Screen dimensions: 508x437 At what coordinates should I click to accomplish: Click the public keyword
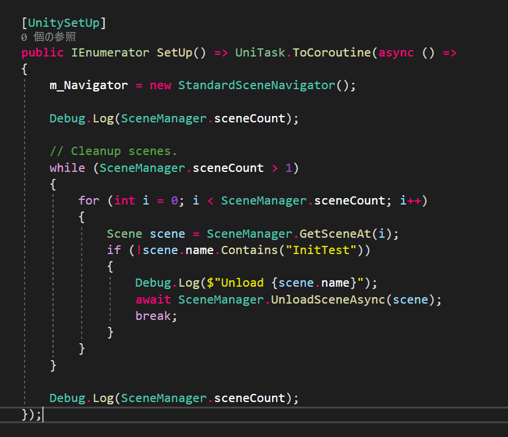pyautogui.click(x=43, y=52)
